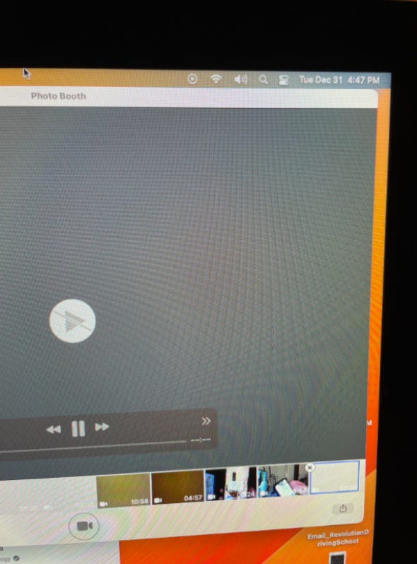
Task: Start recording with the video camera button
Action: (x=84, y=527)
